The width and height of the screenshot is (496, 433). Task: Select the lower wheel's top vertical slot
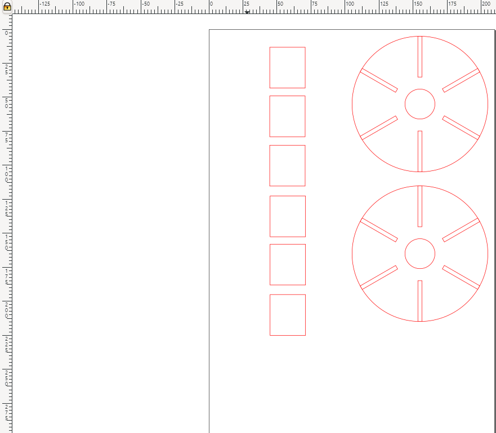[420, 206]
